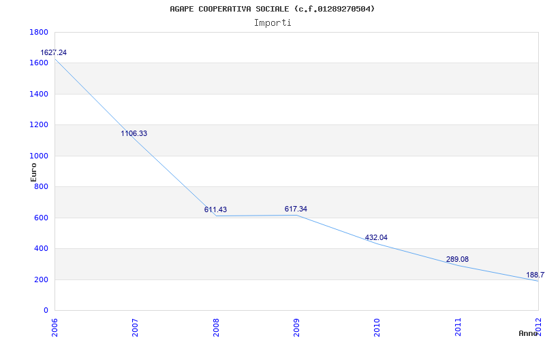Click the 800 y-axis tick label
The image size is (545, 340).
pyautogui.click(x=41, y=187)
